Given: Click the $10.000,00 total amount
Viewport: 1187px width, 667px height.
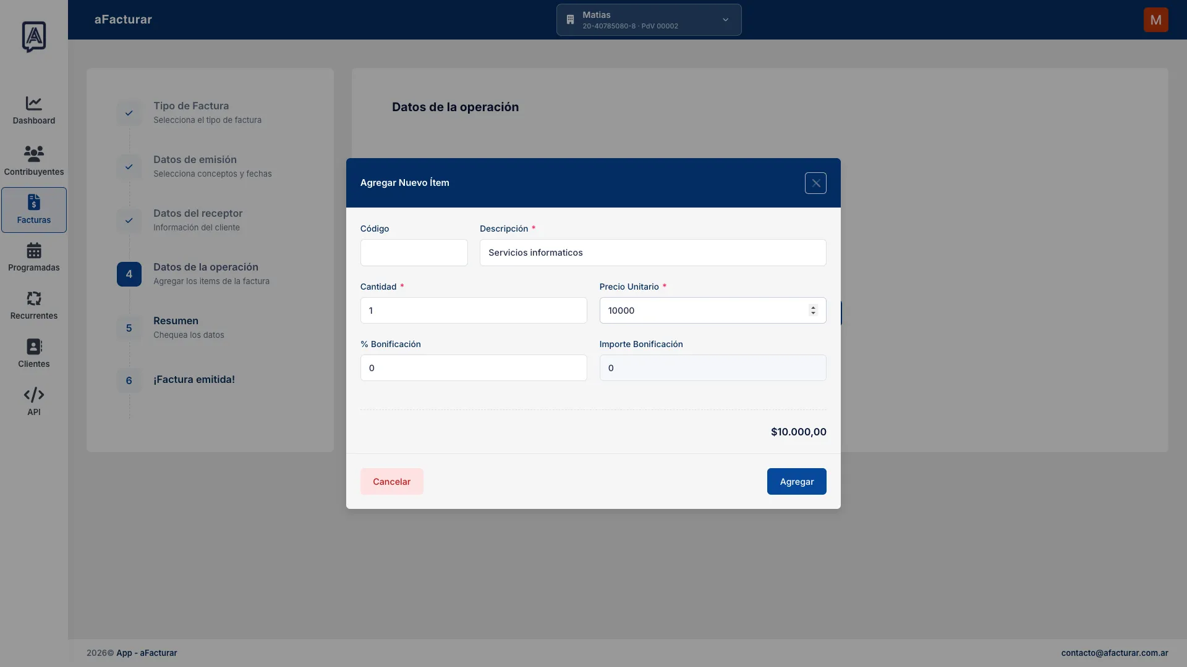Looking at the screenshot, I should pos(798,432).
